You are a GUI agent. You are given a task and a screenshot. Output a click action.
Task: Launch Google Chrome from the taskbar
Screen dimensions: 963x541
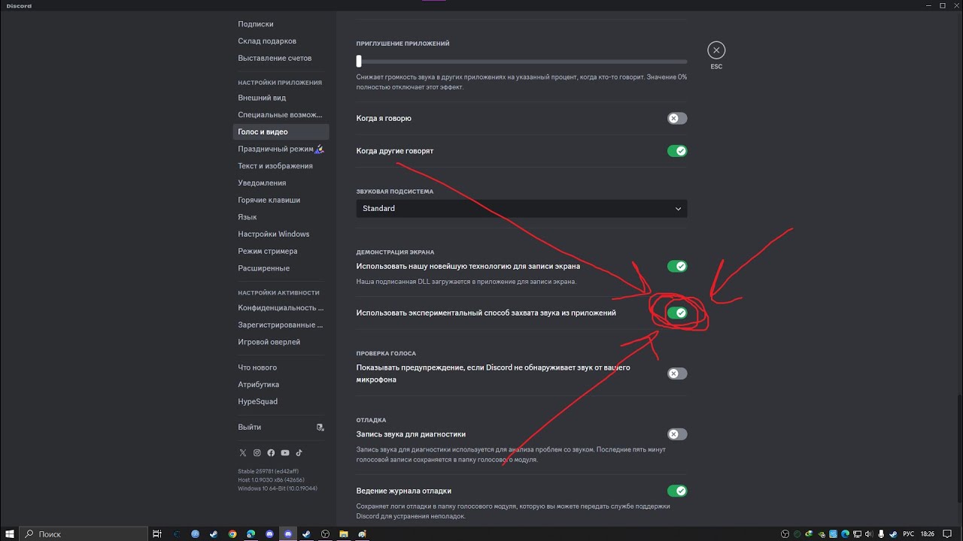tap(232, 534)
